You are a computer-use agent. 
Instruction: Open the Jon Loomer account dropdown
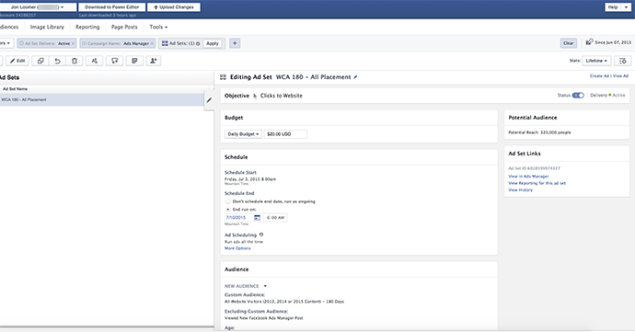point(37,7)
